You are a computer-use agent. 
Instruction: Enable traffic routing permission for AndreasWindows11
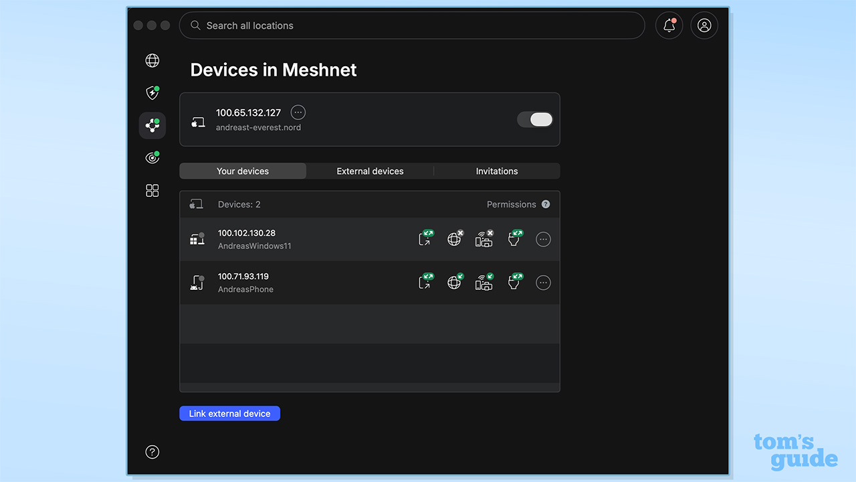click(455, 239)
